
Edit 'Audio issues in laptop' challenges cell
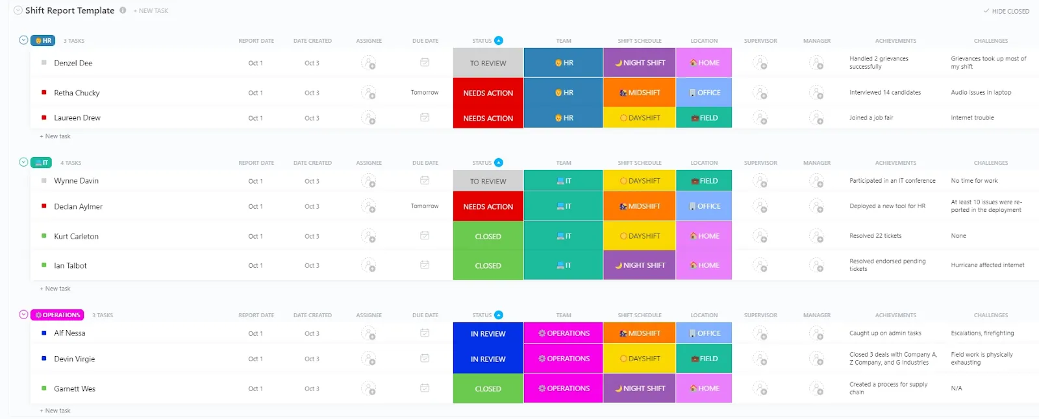point(981,92)
